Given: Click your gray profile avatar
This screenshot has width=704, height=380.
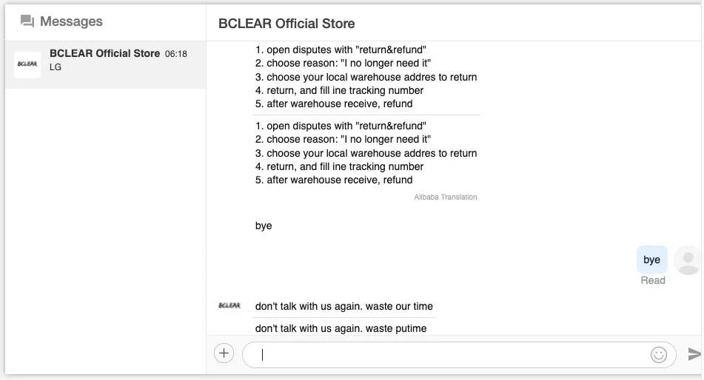Looking at the screenshot, I should tap(688, 260).
